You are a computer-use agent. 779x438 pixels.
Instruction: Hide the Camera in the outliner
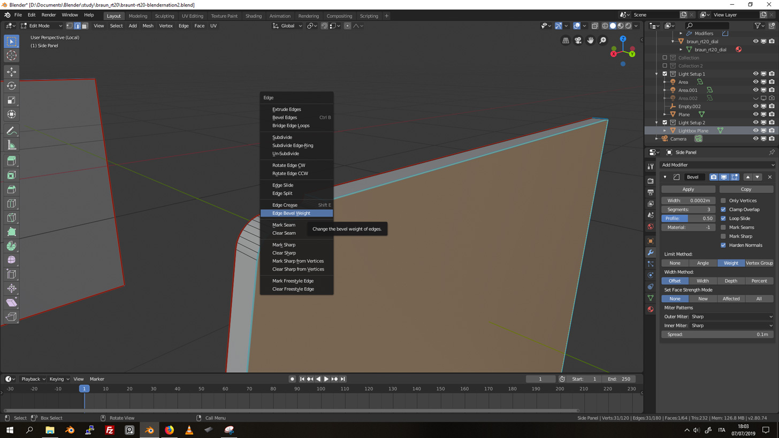click(x=756, y=139)
